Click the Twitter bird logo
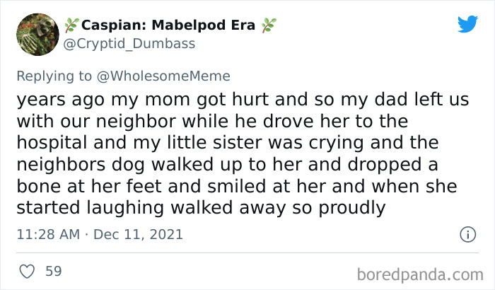This screenshot has width=495, height=290. tap(467, 23)
